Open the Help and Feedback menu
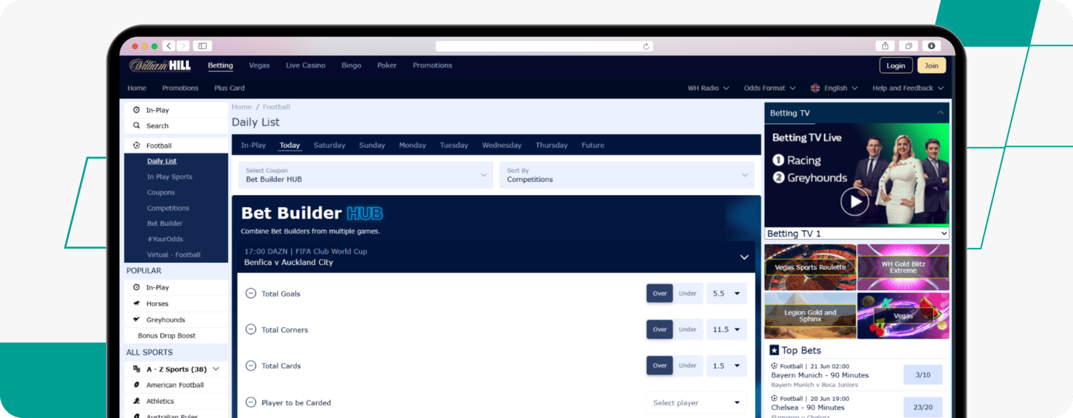Viewport: 1073px width, 418px height. [x=908, y=88]
